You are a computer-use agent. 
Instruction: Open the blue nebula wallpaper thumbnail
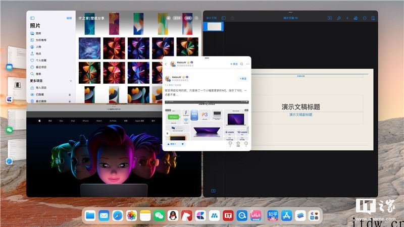90,48
